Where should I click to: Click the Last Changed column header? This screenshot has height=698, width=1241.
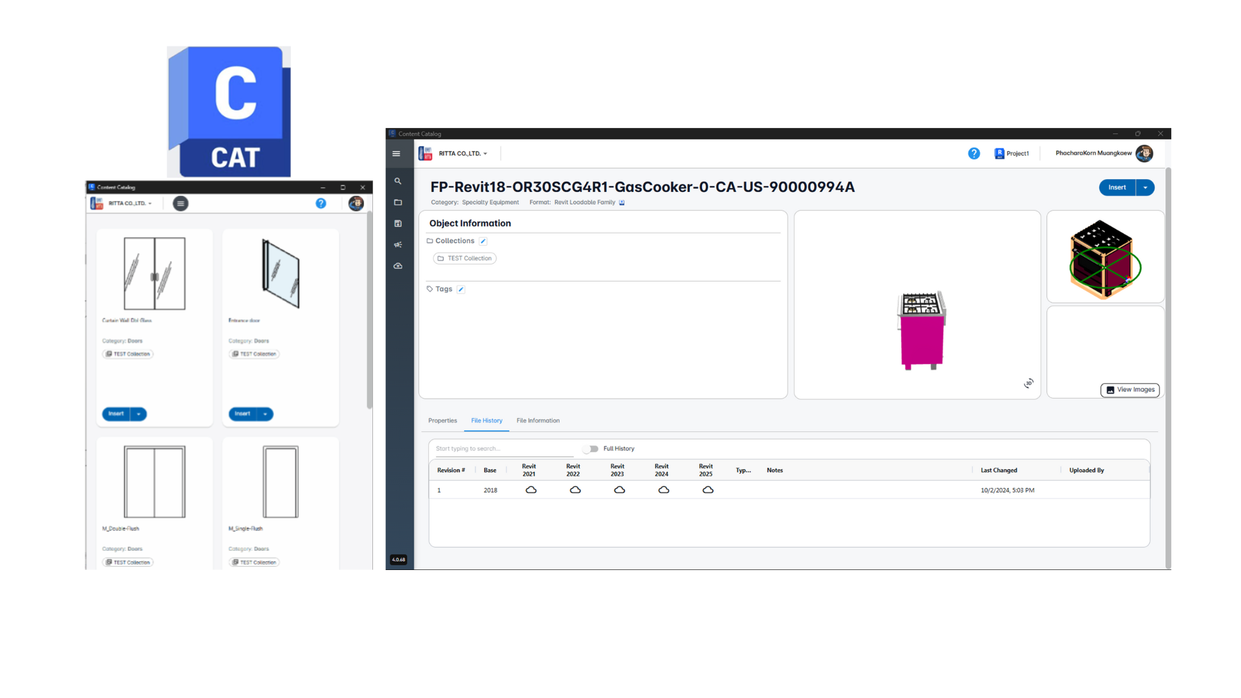click(x=999, y=471)
